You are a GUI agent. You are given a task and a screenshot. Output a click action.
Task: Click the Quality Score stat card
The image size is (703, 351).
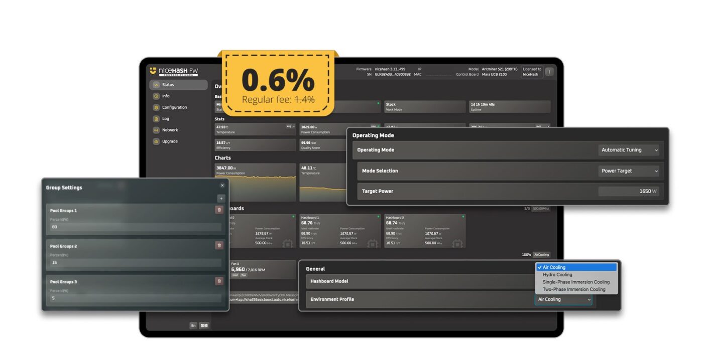click(x=324, y=145)
